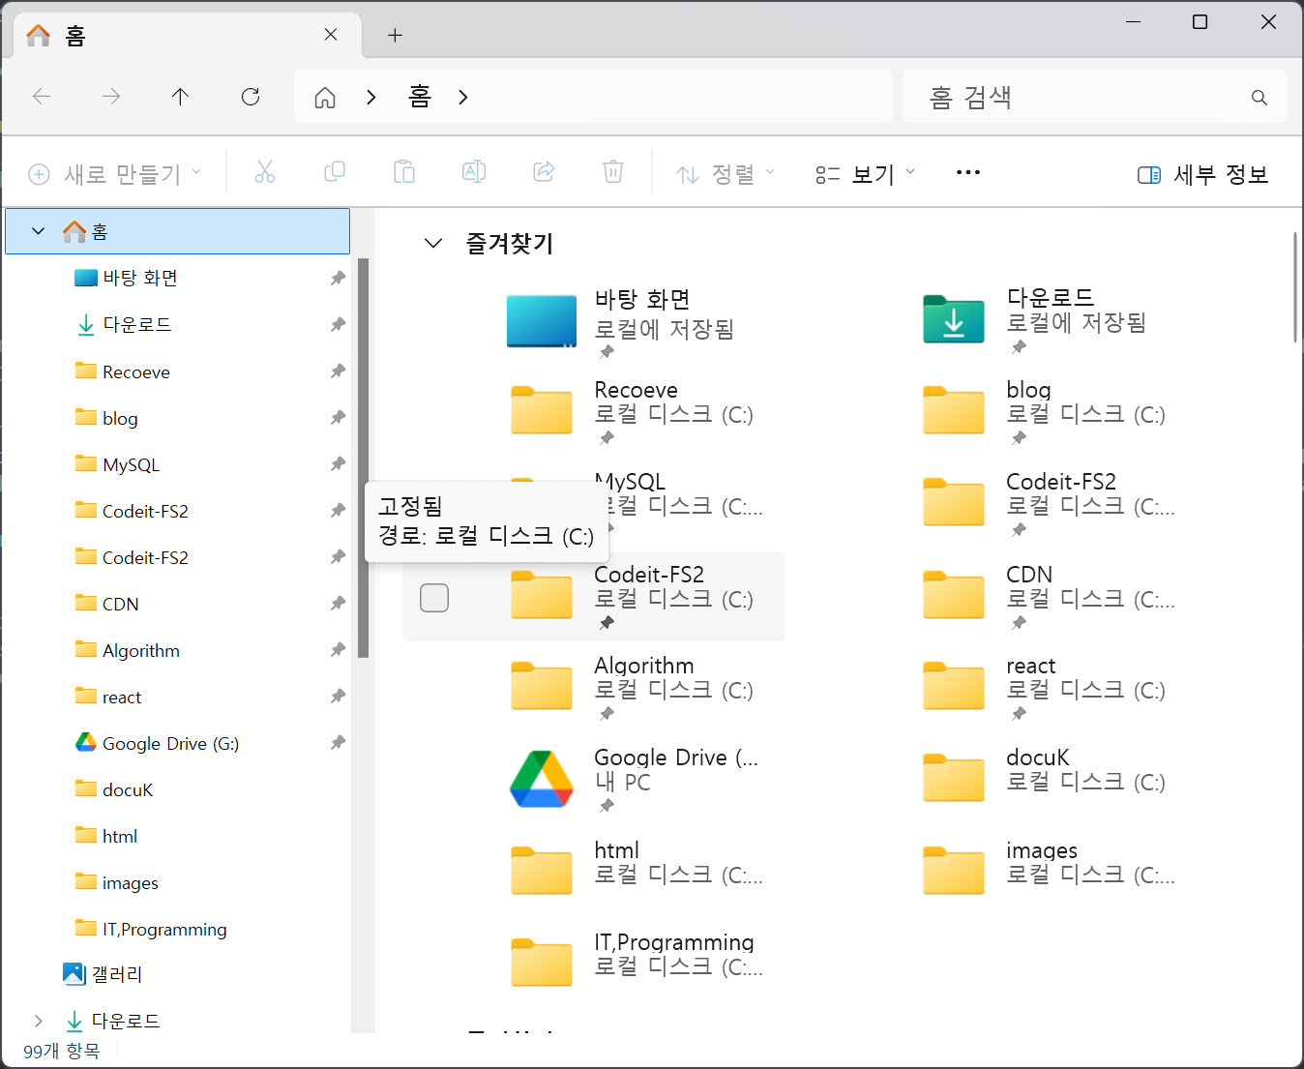Image resolution: width=1304 pixels, height=1069 pixels.
Task: Open the 새로 만들기 dropdown
Action: [x=115, y=174]
